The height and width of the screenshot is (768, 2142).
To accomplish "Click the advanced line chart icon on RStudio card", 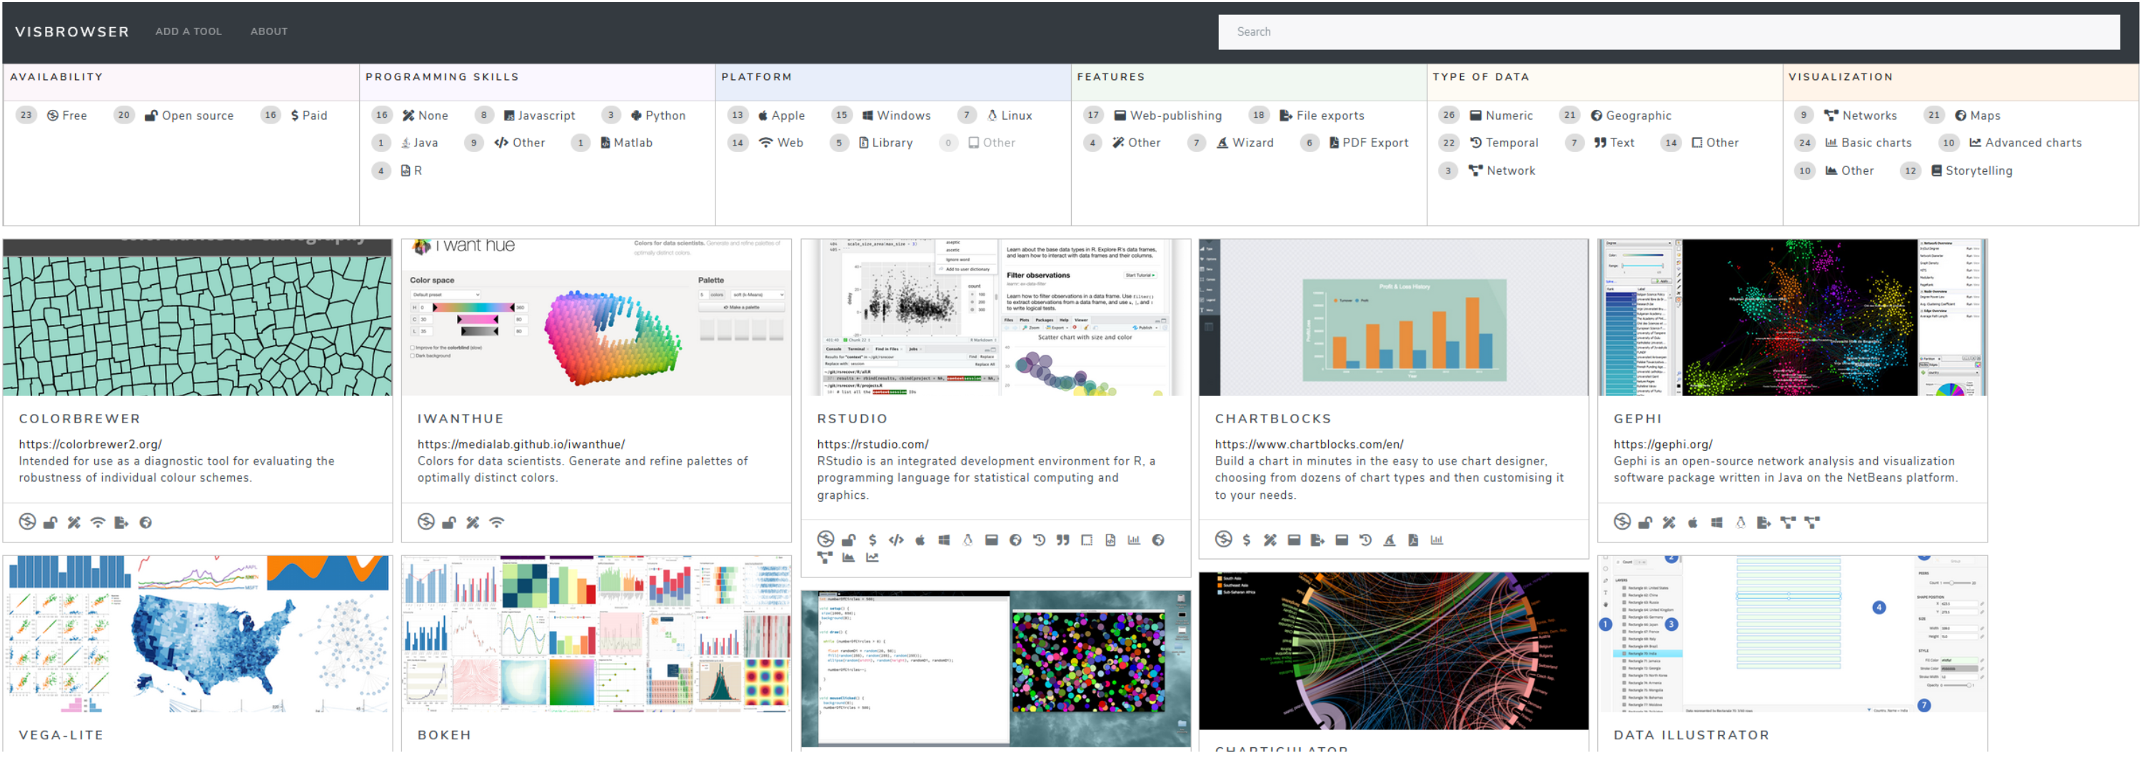I will pyautogui.click(x=873, y=557).
